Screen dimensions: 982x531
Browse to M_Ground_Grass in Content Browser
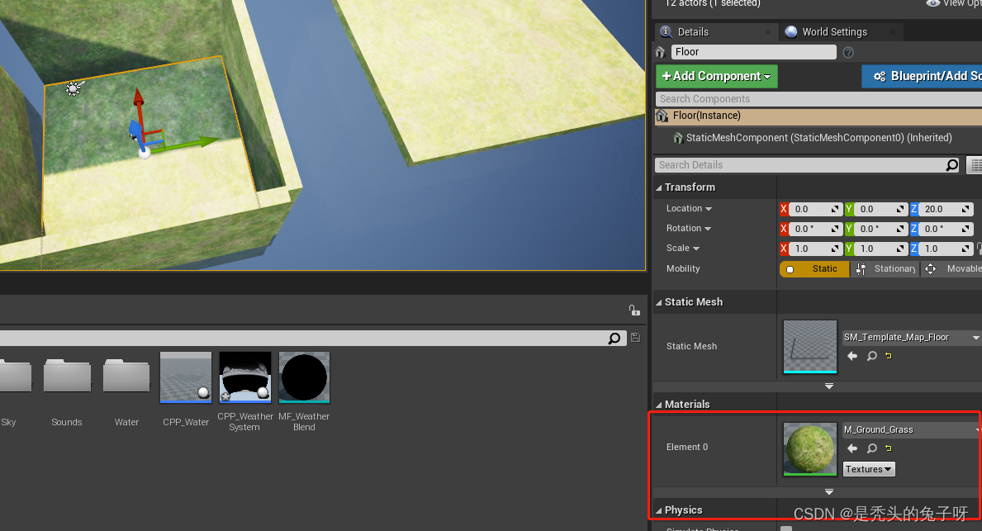[871, 448]
